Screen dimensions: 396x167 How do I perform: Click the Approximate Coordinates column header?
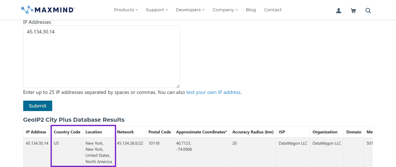(x=201, y=132)
